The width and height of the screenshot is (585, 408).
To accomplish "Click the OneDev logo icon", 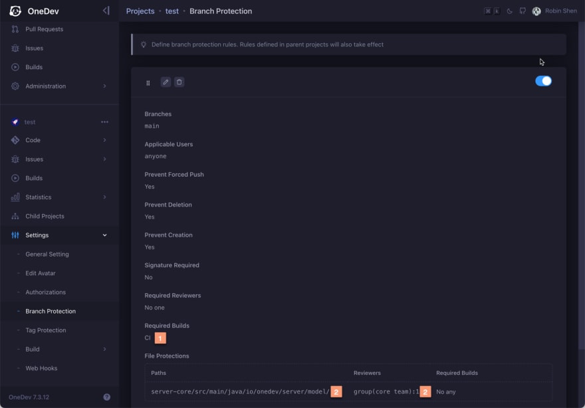I will (x=15, y=11).
